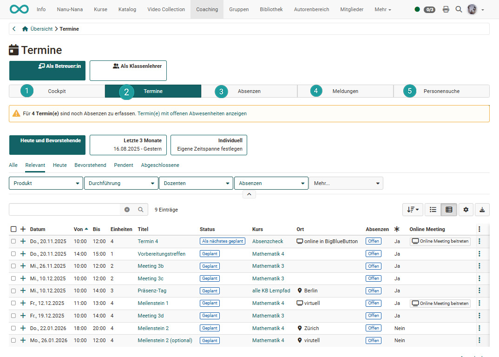Open table settings via gear icon
Image resolution: width=499 pixels, height=357 pixels.
[x=466, y=210]
